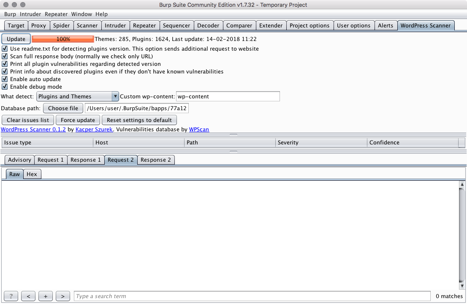This screenshot has width=467, height=304.
Task: Click the Update button
Action: click(x=16, y=39)
